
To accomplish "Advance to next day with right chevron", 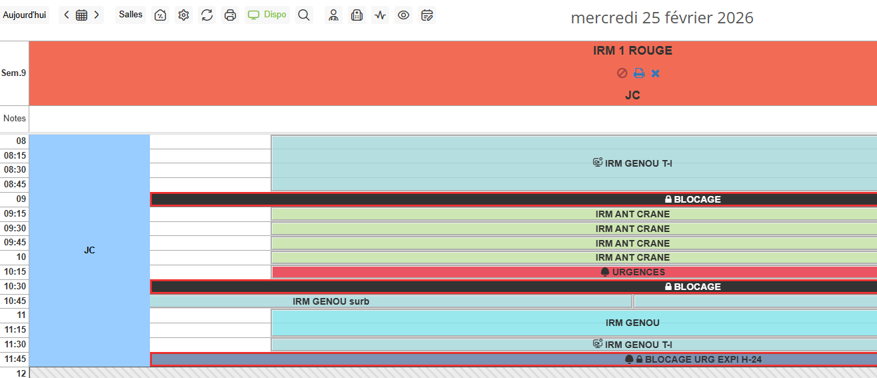I will click(x=97, y=15).
